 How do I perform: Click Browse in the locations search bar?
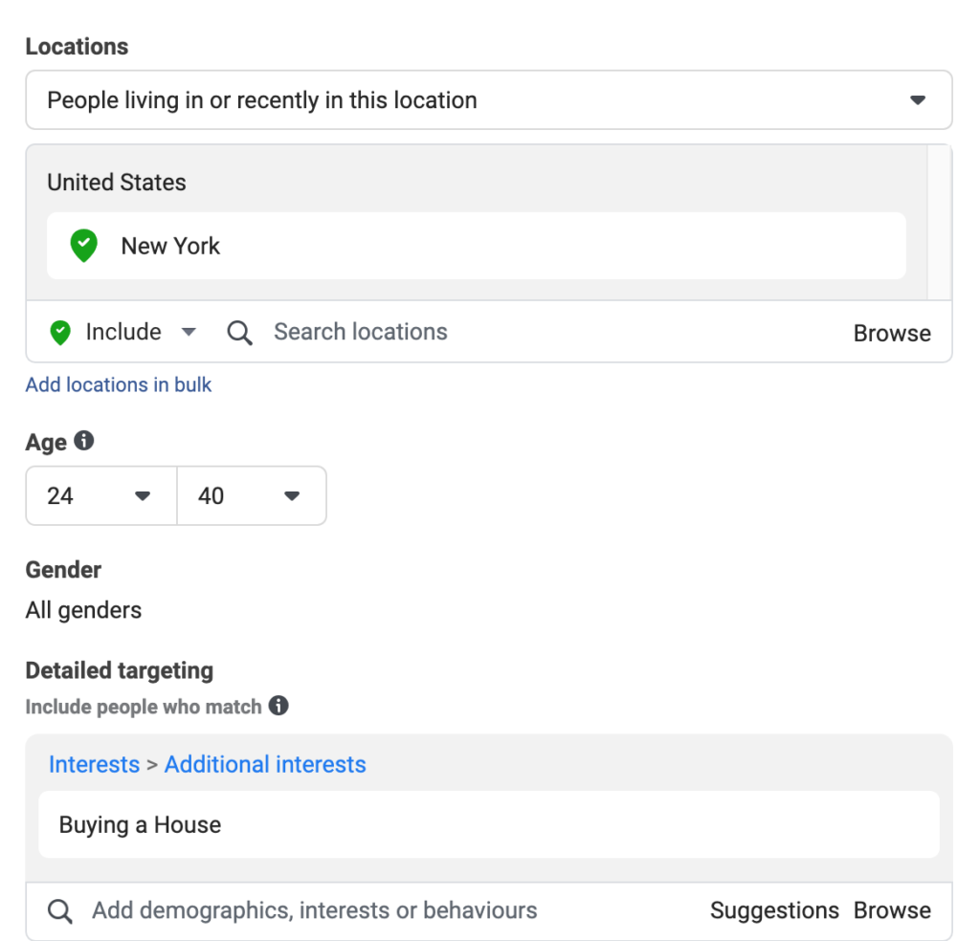tap(892, 334)
